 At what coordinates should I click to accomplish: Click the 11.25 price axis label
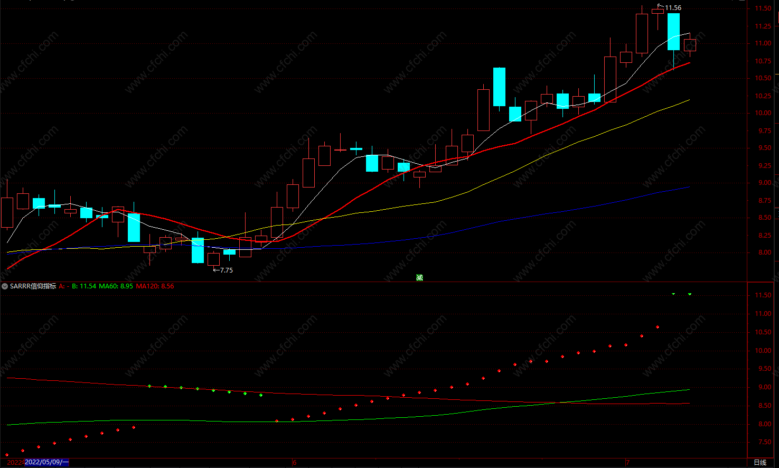763,26
